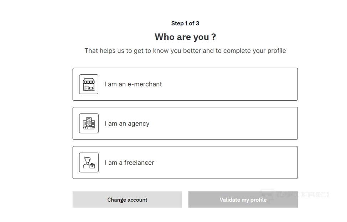The image size is (347, 222).
Task: Click the "I am an e-merchant" label text
Action: [x=133, y=84]
